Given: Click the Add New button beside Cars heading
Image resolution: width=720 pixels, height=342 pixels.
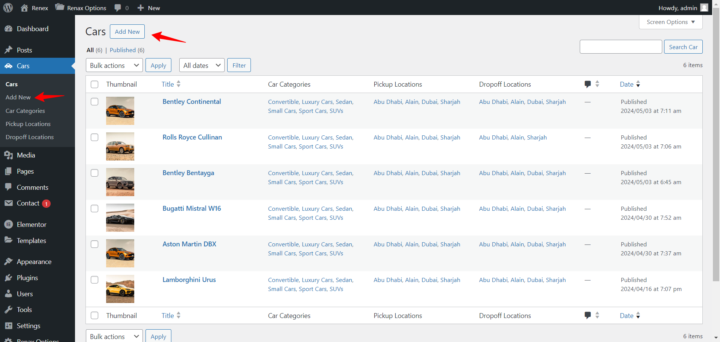Looking at the screenshot, I should [x=127, y=31].
